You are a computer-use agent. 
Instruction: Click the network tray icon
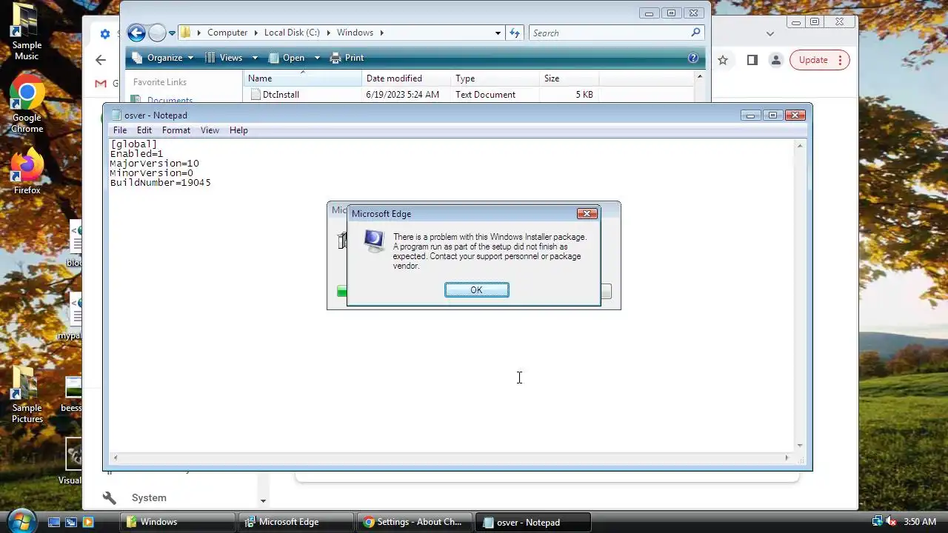click(878, 521)
